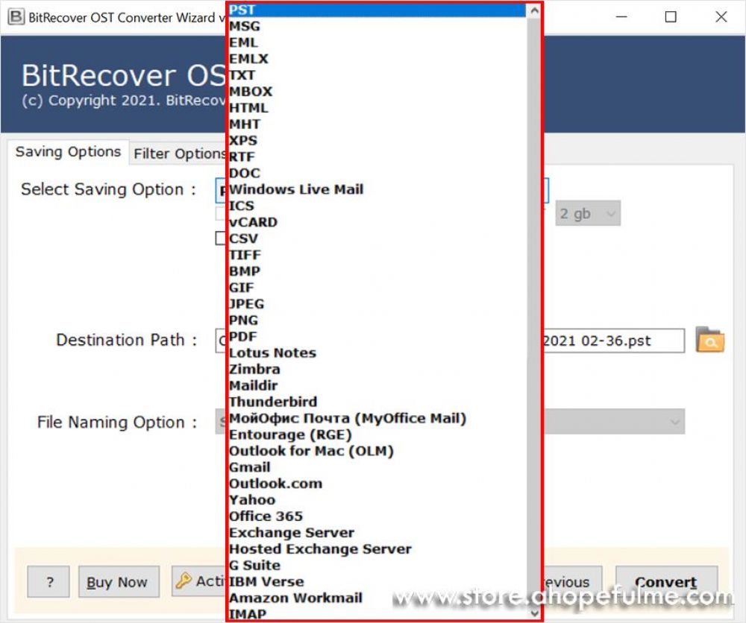Open the 2 gb split size dropdown

[x=588, y=213]
